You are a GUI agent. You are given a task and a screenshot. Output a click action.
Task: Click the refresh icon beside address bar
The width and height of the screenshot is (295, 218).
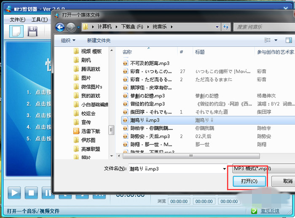click(x=226, y=27)
